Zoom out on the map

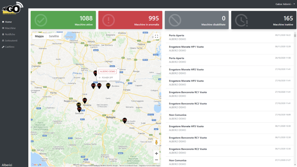(x=156, y=160)
